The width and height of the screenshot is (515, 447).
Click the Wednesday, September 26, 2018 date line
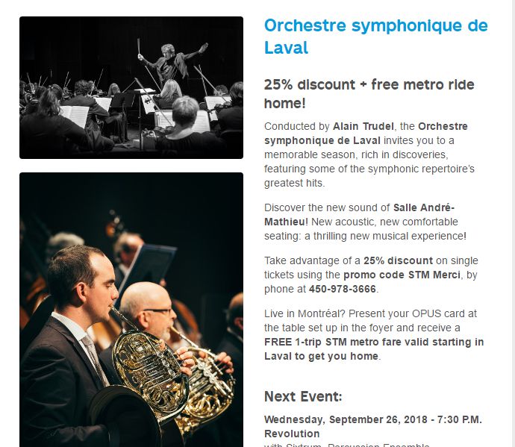(373, 419)
